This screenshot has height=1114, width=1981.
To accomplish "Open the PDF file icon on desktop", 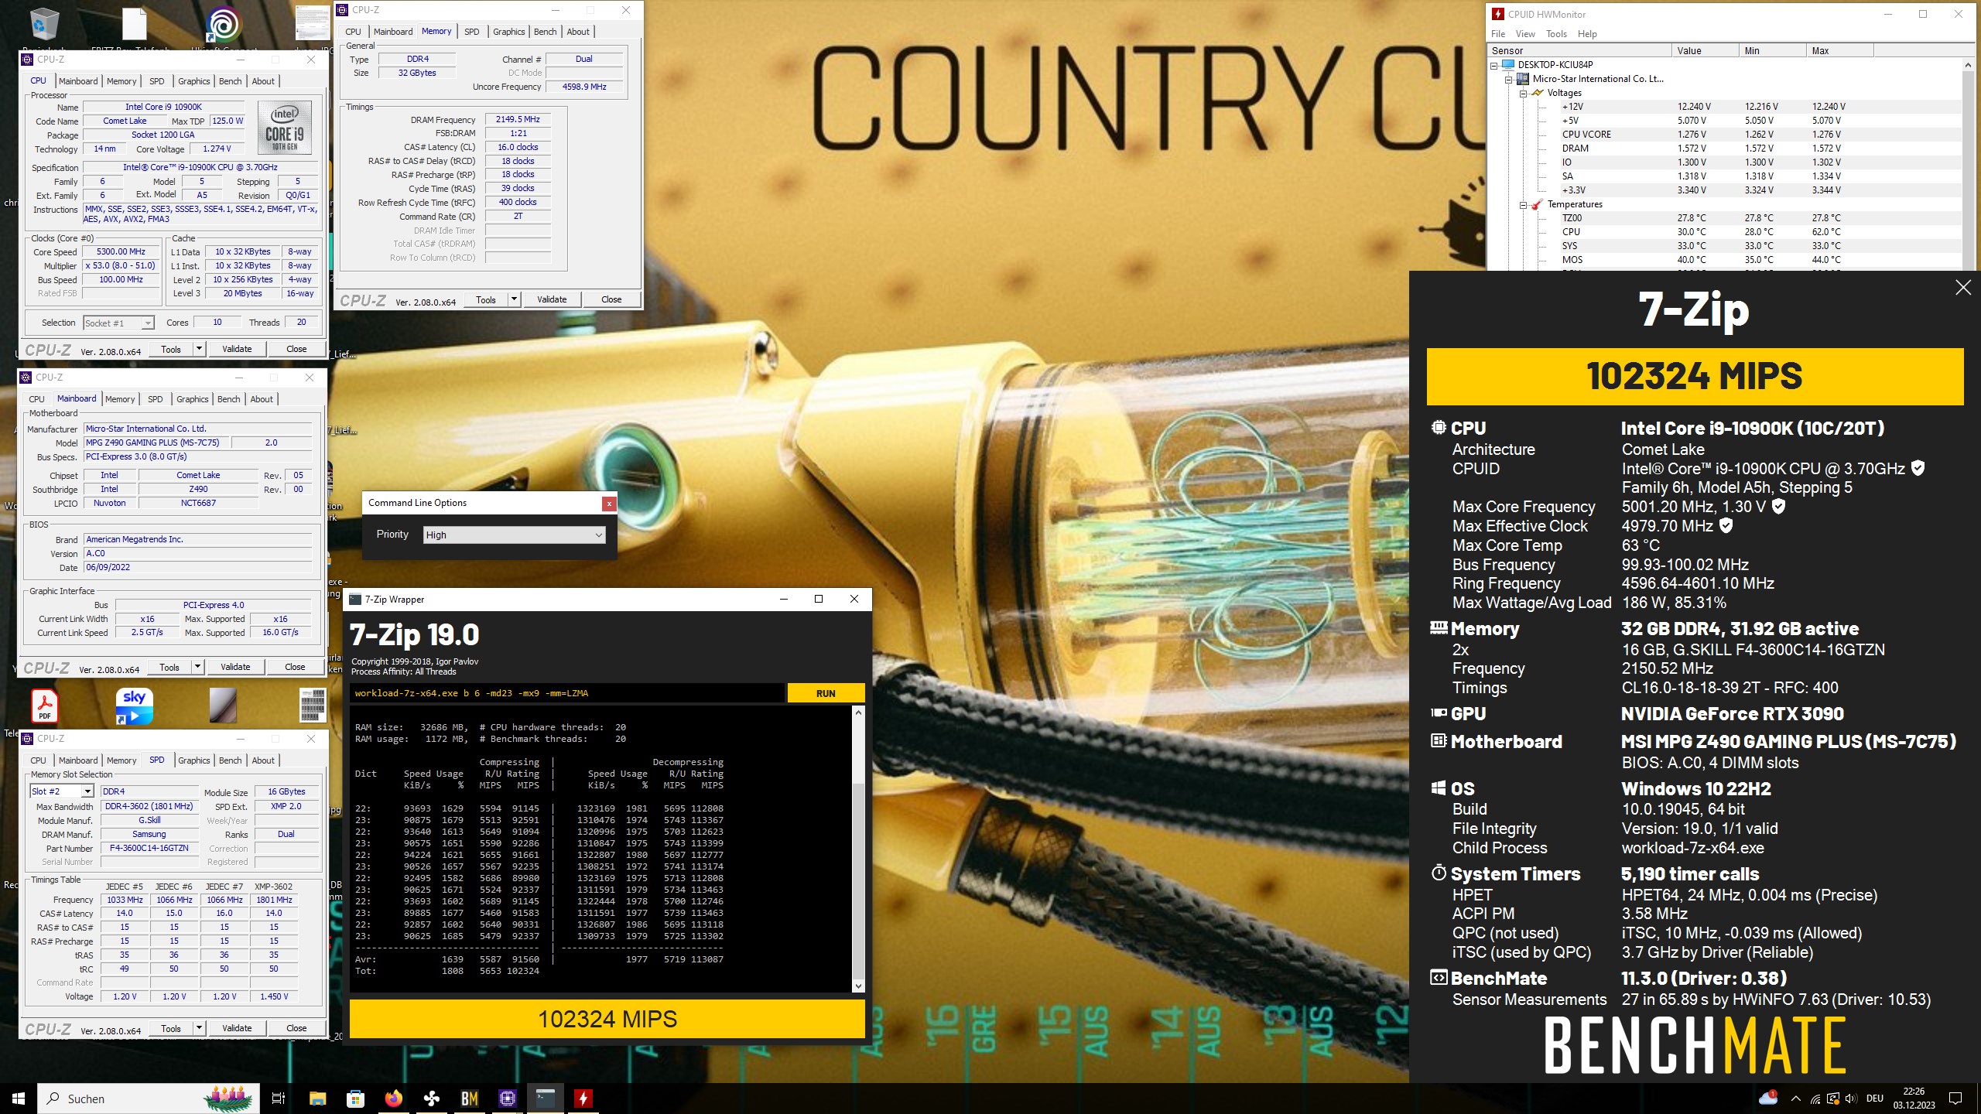I will [44, 706].
